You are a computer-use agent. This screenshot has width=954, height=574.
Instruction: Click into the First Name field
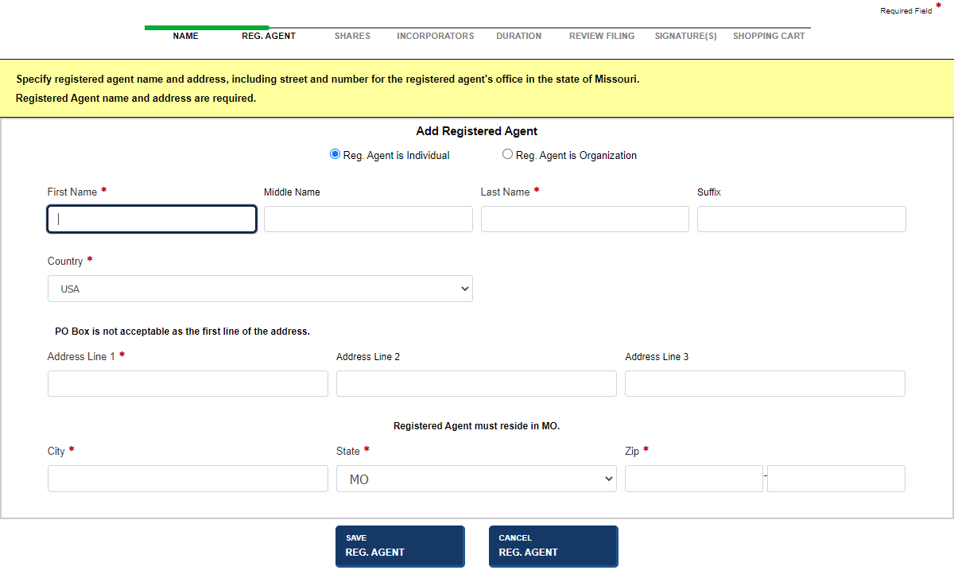151,219
